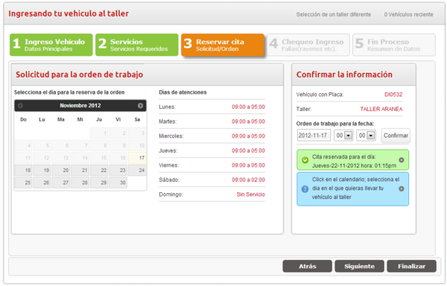
Task: Click the Finalizar button
Action: point(411,267)
